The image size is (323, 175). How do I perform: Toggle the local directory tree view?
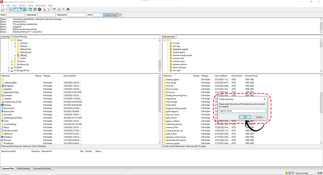click(16, 9)
